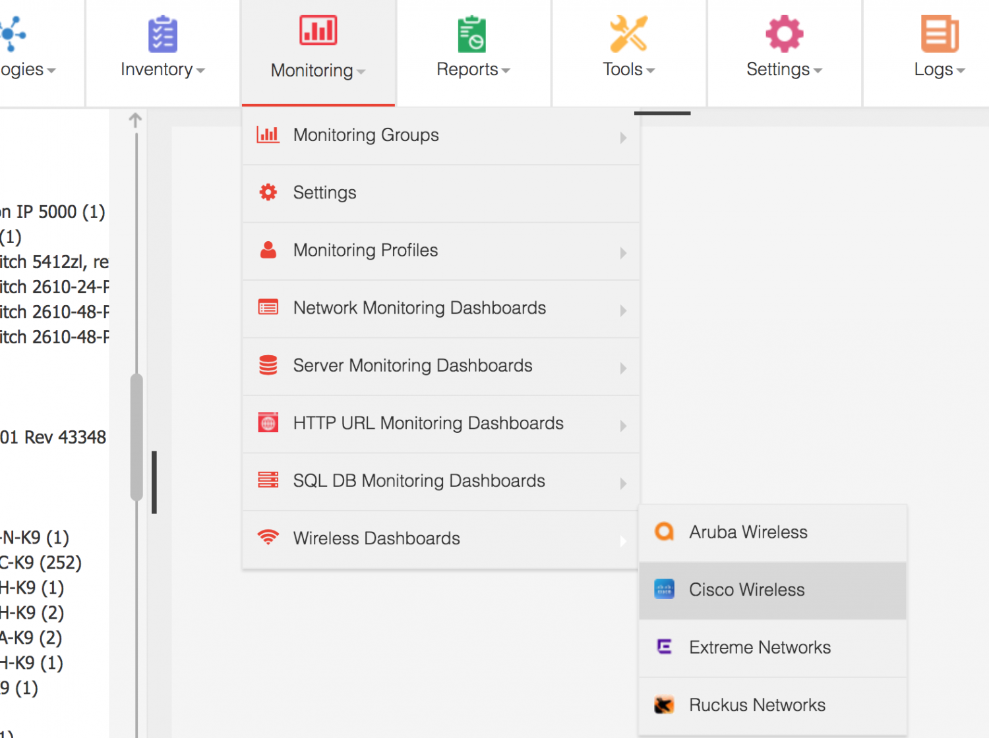Open Settings from the Monitoring menu
Viewport: 989px width, 738px height.
click(324, 192)
